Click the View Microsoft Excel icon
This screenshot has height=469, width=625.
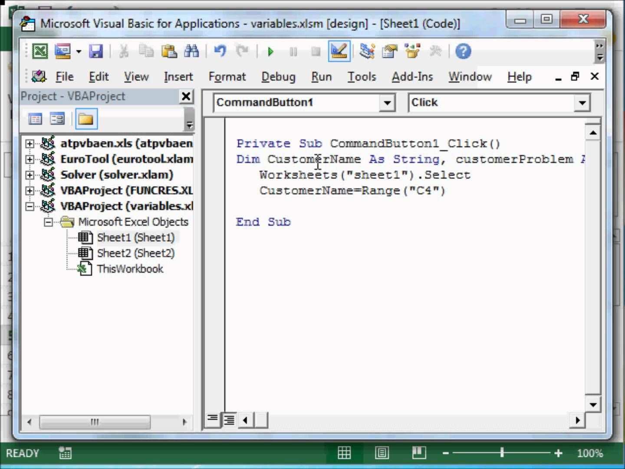point(40,52)
